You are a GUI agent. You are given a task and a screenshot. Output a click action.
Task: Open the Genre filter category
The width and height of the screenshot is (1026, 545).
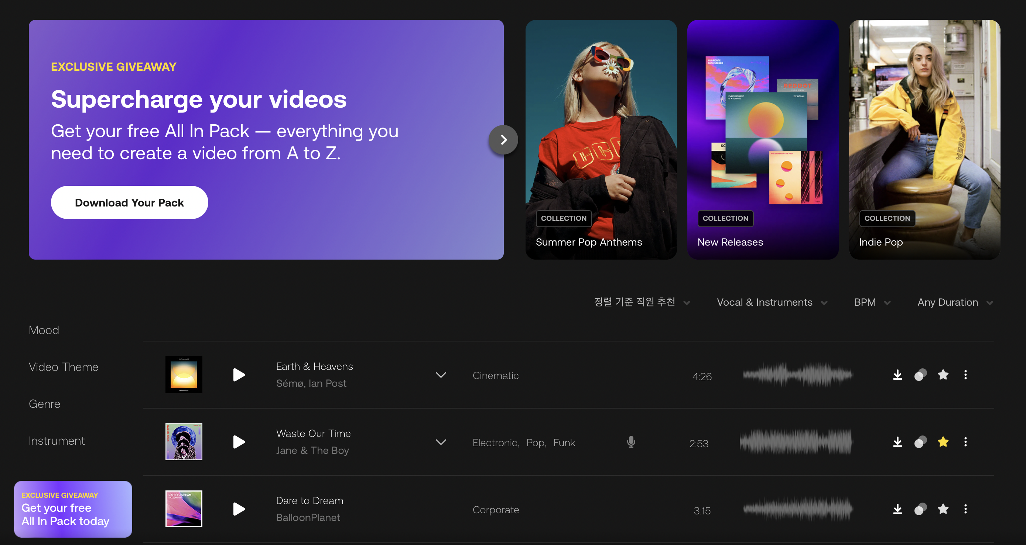pyautogui.click(x=45, y=404)
